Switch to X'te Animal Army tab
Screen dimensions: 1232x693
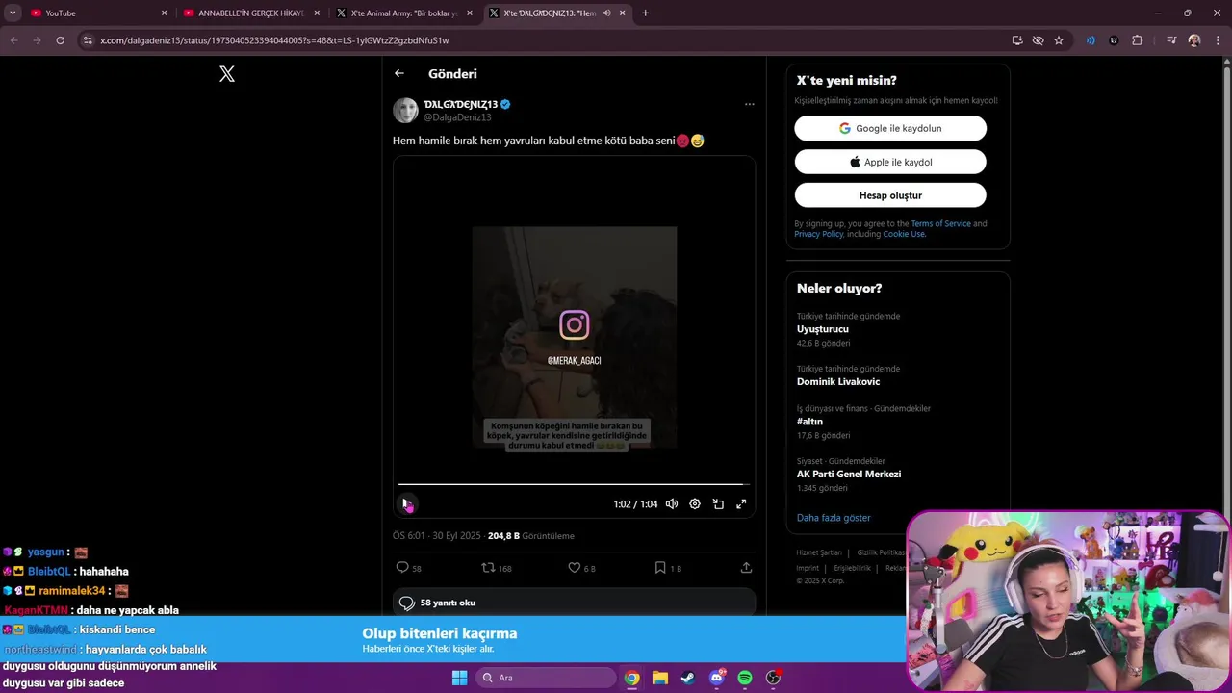(404, 13)
